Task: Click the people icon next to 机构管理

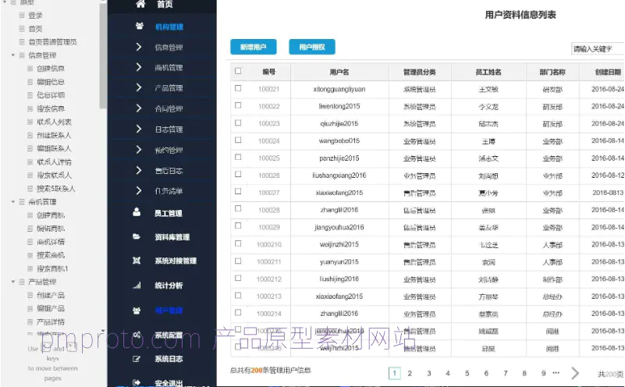Action: (x=139, y=27)
